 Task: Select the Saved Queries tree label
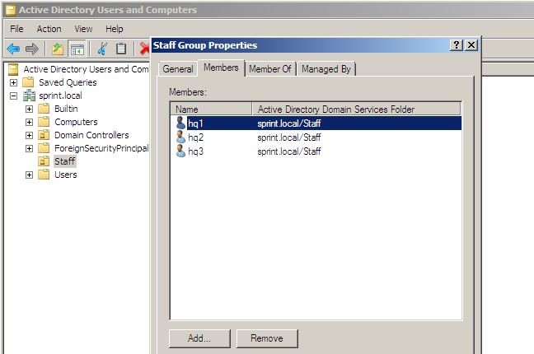tap(68, 82)
